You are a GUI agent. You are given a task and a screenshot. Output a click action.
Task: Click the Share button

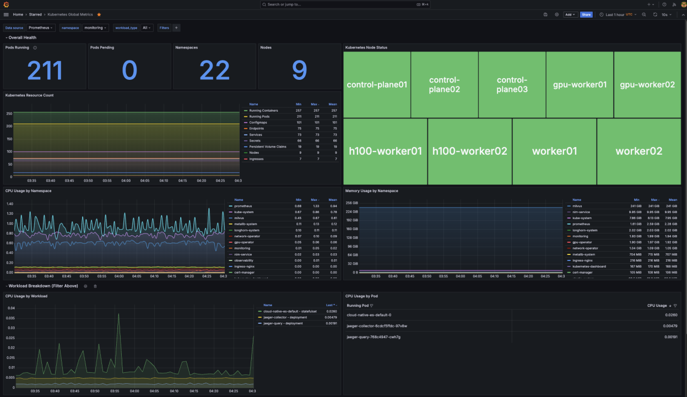pyautogui.click(x=586, y=14)
